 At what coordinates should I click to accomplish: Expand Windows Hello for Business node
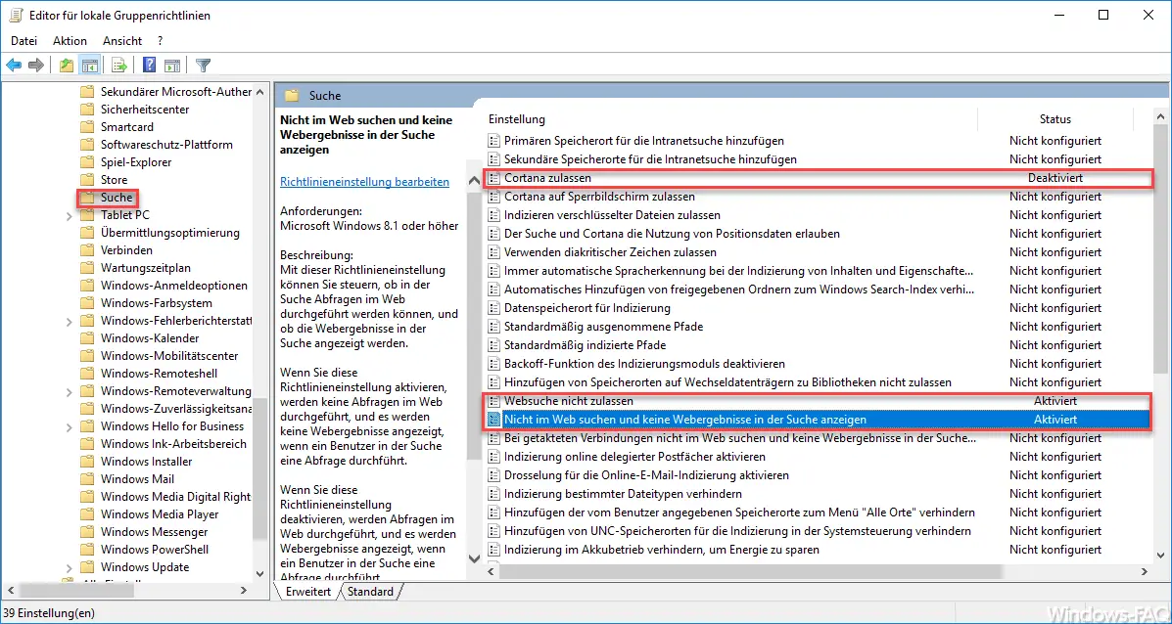[70, 427]
